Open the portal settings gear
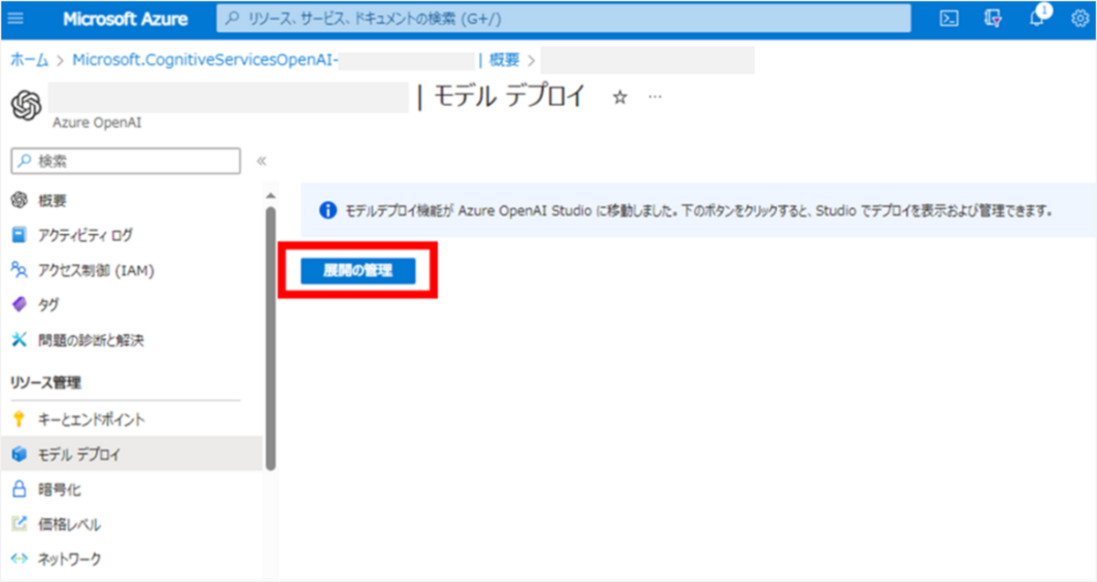Viewport: 1097px width, 582px height. pos(1079,19)
